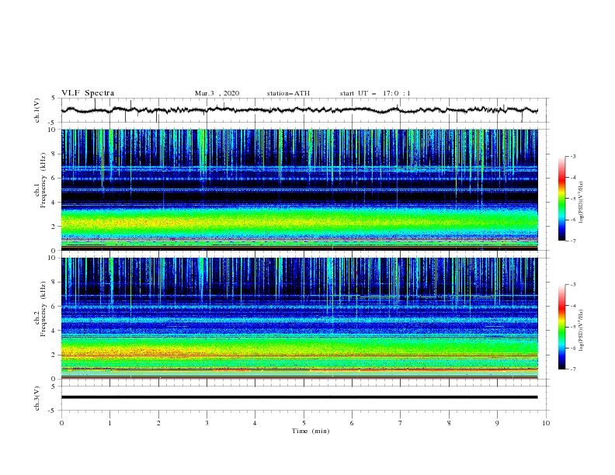The width and height of the screenshot is (615, 475).
Task: Click the "ch.1(V)" waveform axis label
Action: click(37, 110)
